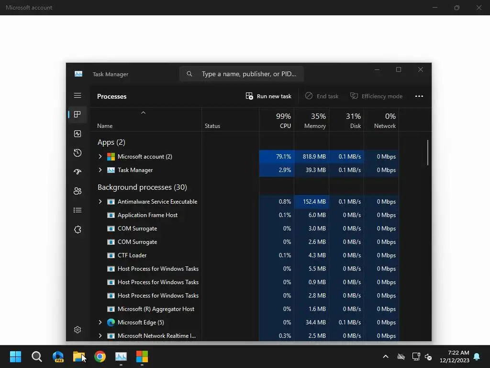Image resolution: width=490 pixels, height=368 pixels.
Task: Open the Users page in sidebar
Action: (78, 191)
